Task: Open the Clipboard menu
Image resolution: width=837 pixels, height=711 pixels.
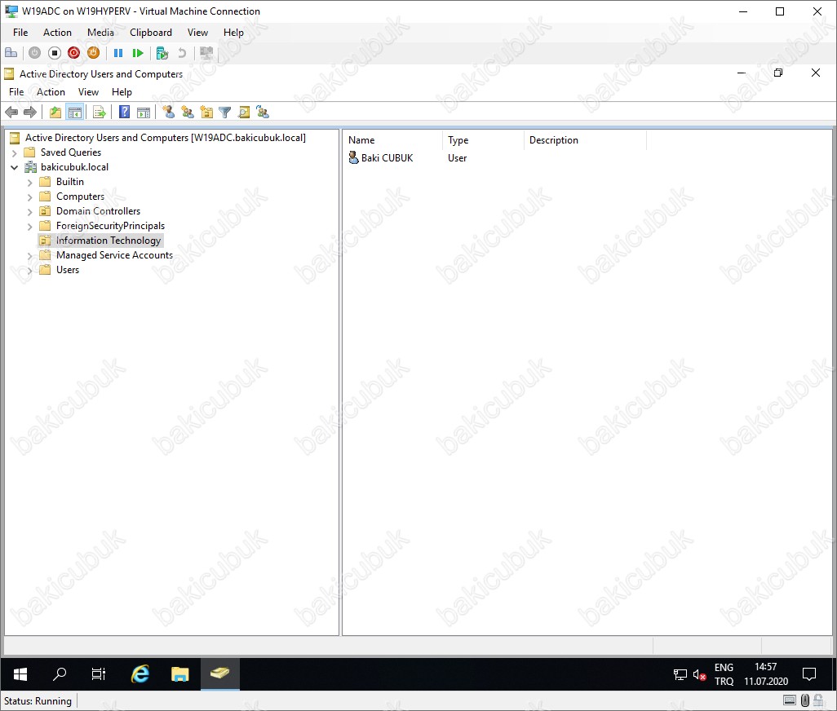Action: (151, 33)
